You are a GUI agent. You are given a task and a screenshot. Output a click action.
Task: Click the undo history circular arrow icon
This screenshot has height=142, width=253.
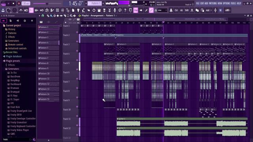click(x=94, y=10)
